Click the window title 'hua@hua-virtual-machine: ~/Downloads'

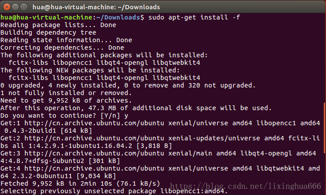tap(96, 7)
